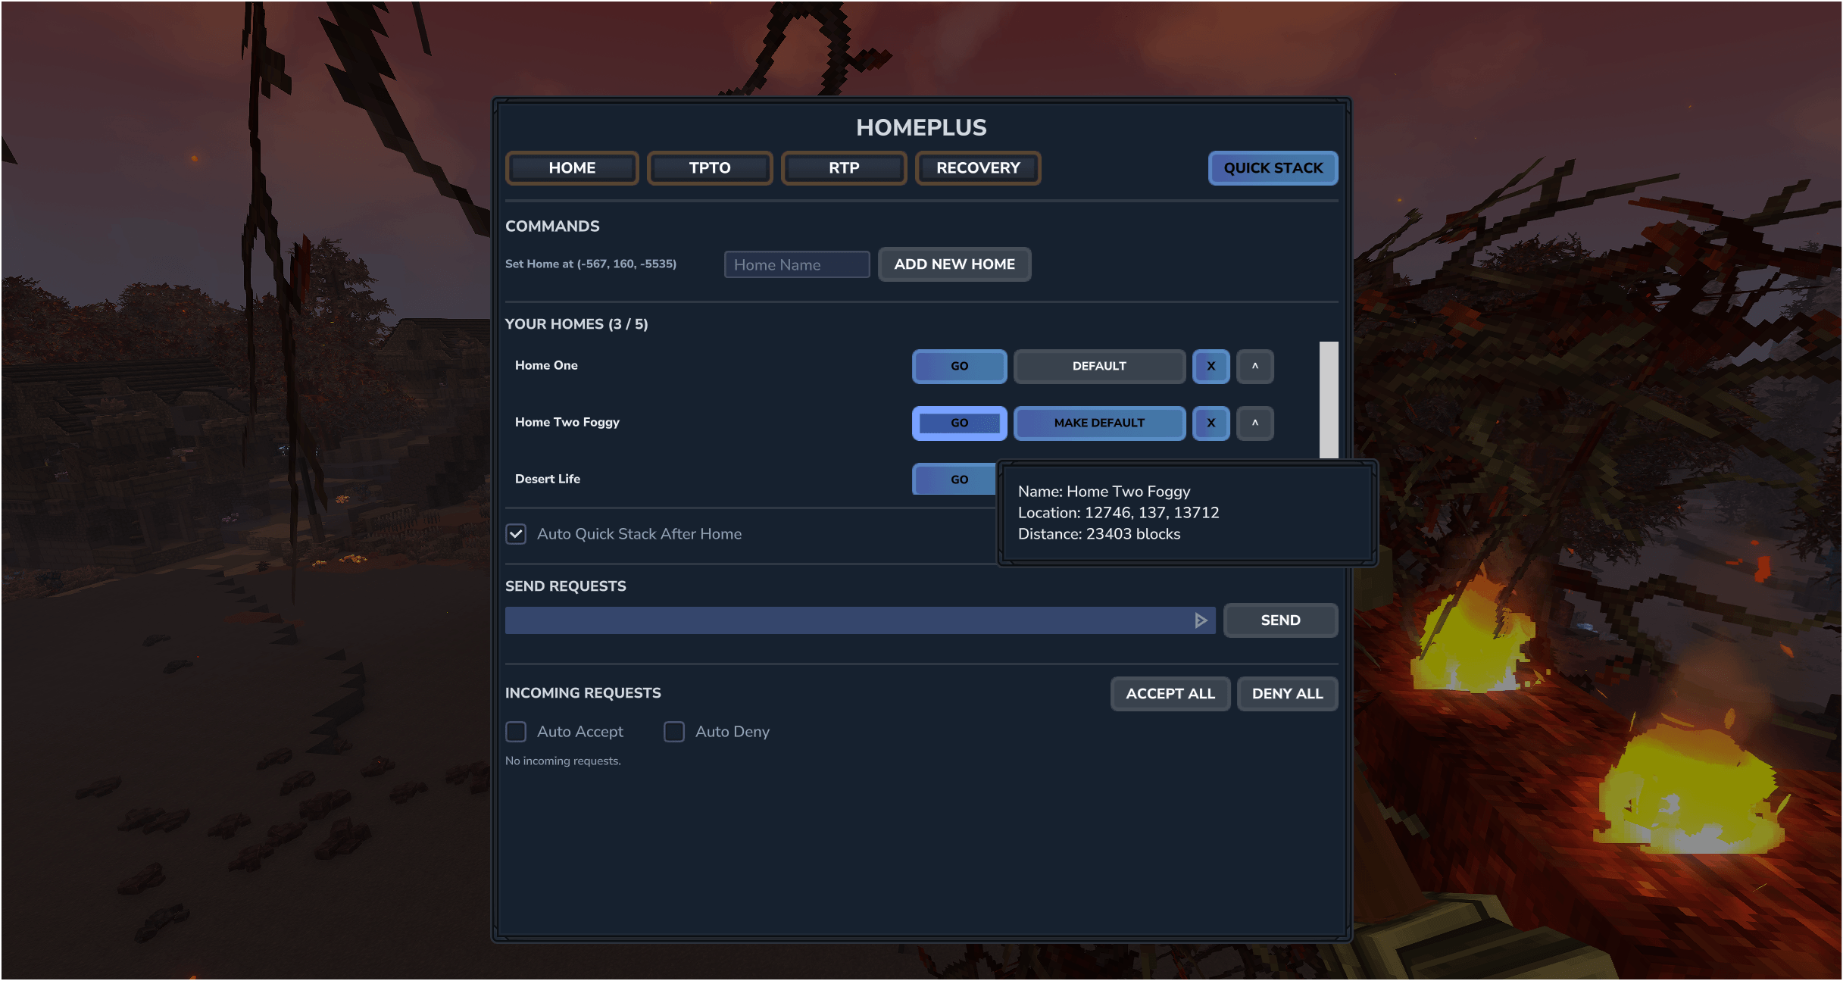Click the Home Name input field
1843x981 pixels.
point(796,264)
